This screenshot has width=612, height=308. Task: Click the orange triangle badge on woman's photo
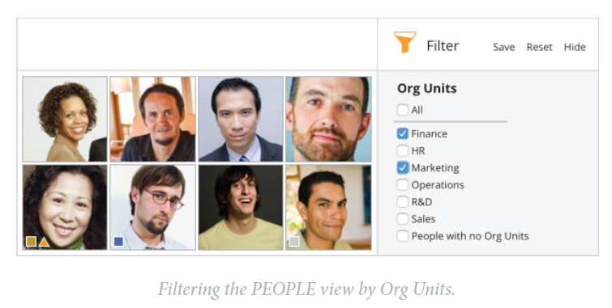tap(44, 243)
